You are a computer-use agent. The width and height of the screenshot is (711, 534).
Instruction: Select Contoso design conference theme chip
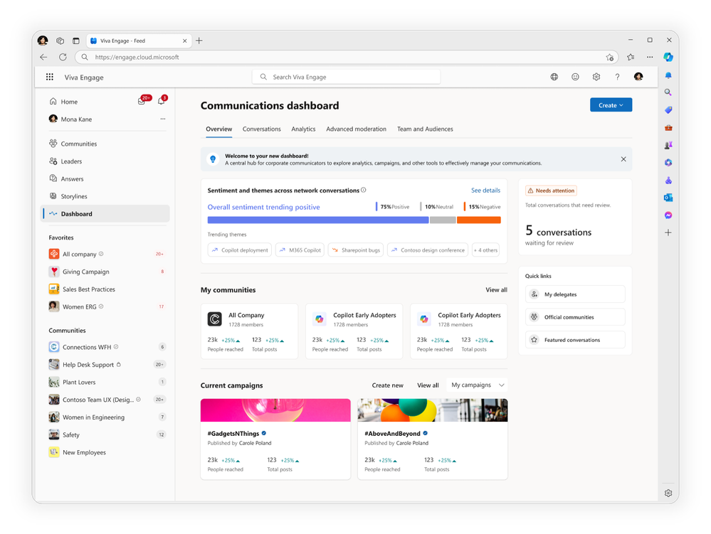click(428, 250)
